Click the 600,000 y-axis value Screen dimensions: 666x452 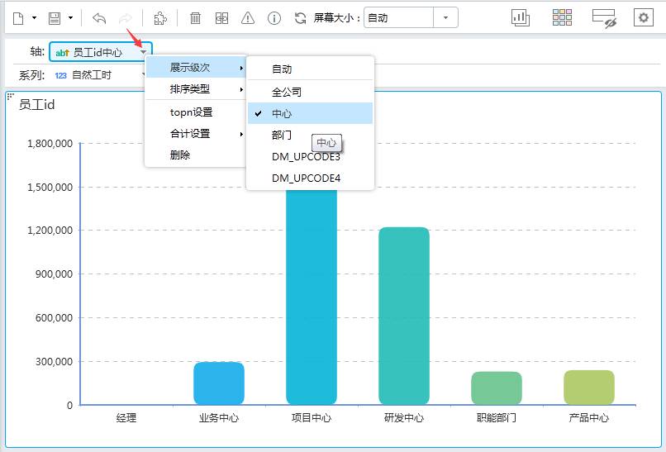(54, 318)
